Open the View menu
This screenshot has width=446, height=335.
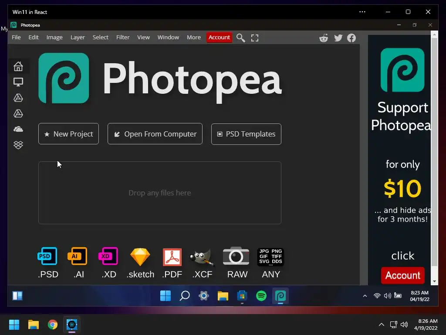pos(143,38)
